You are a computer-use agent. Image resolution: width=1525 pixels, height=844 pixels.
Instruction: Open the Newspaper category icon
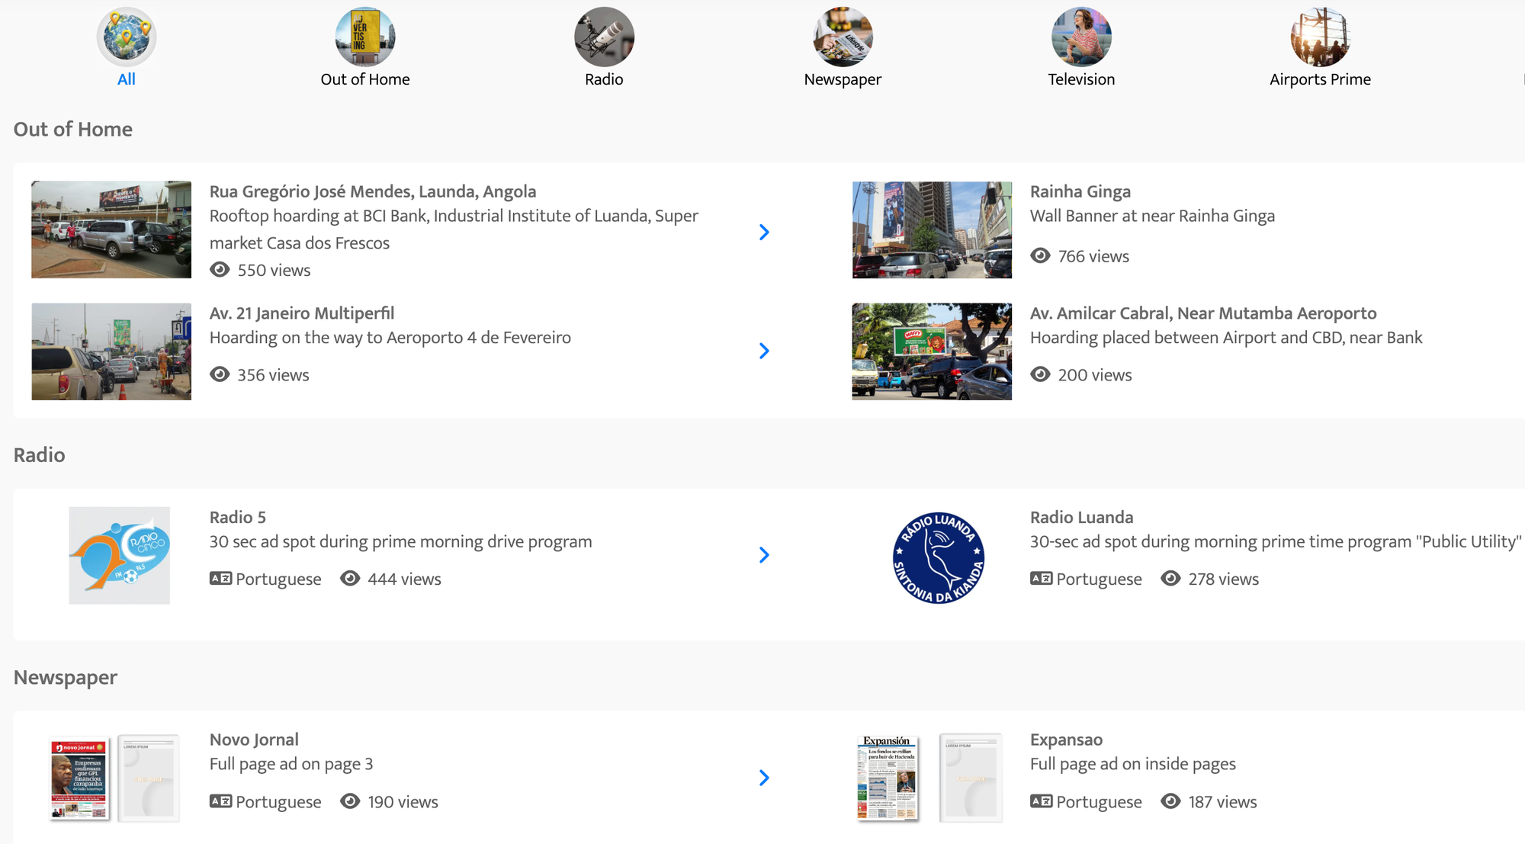click(x=843, y=37)
